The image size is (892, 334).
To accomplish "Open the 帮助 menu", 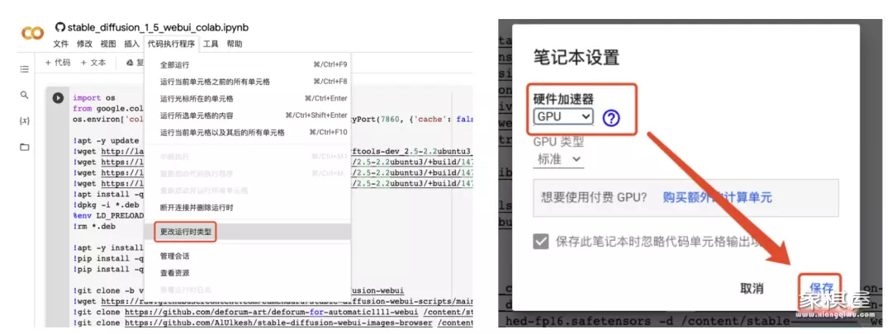I will pos(235,44).
